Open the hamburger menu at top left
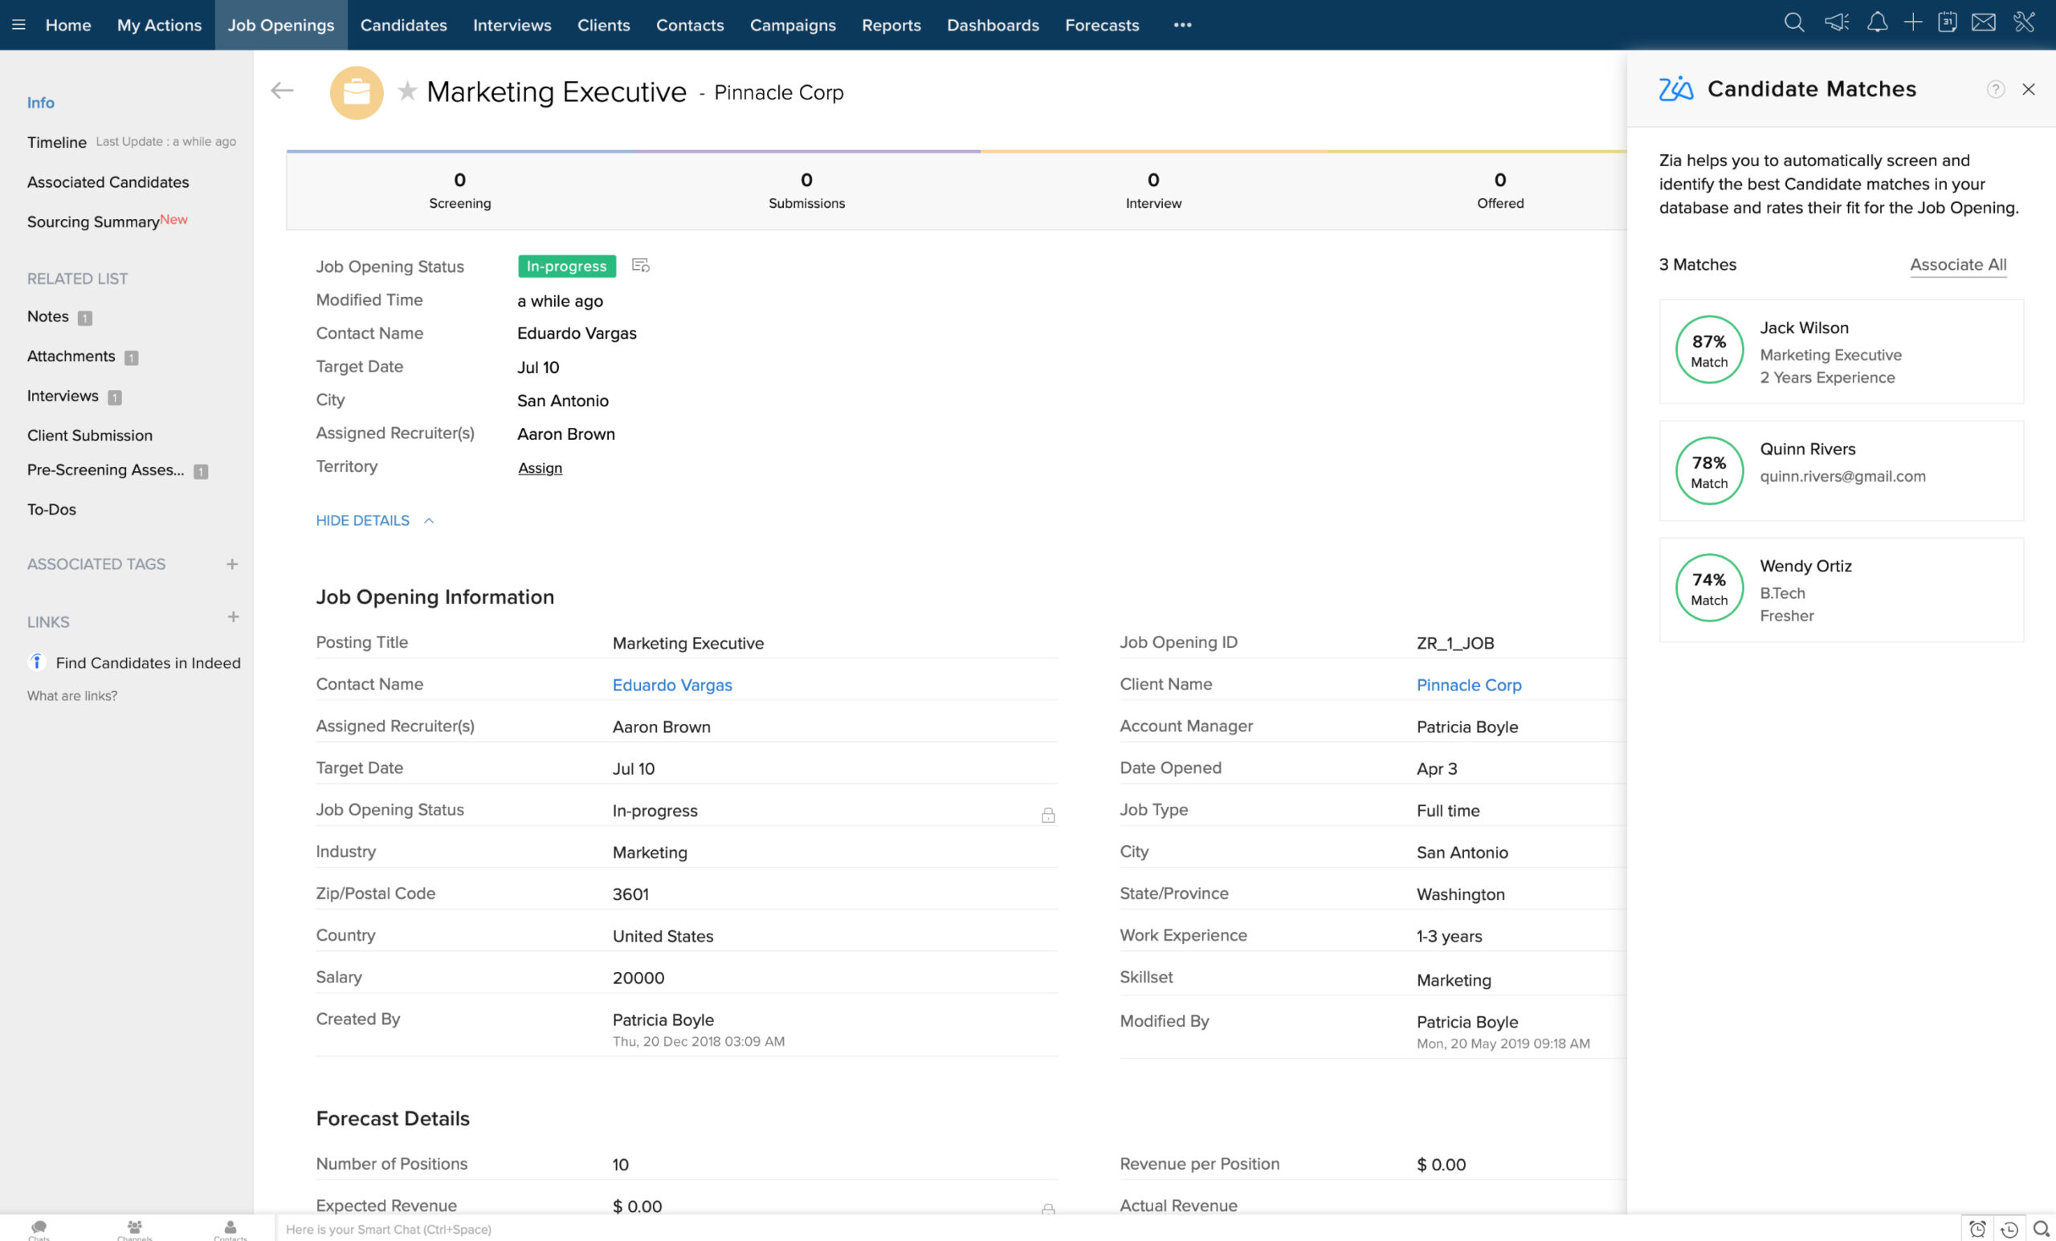The height and width of the screenshot is (1241, 2056). pyautogui.click(x=18, y=25)
